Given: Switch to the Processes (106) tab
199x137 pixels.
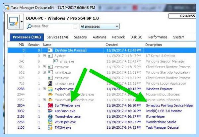Looking at the screenshot, I should pyautogui.click(x=27, y=37).
